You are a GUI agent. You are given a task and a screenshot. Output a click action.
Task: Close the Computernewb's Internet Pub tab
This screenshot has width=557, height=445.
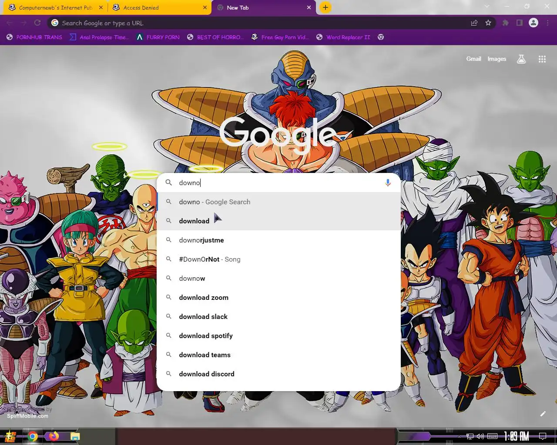(x=101, y=7)
